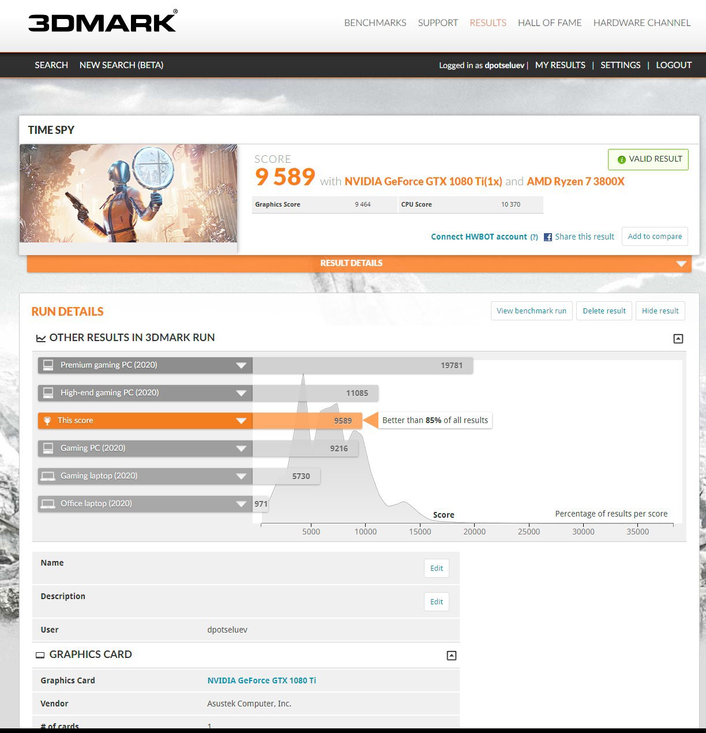Click the monitor icon beside Graphics Card heading
Image resolution: width=706 pixels, height=733 pixels.
coord(40,655)
